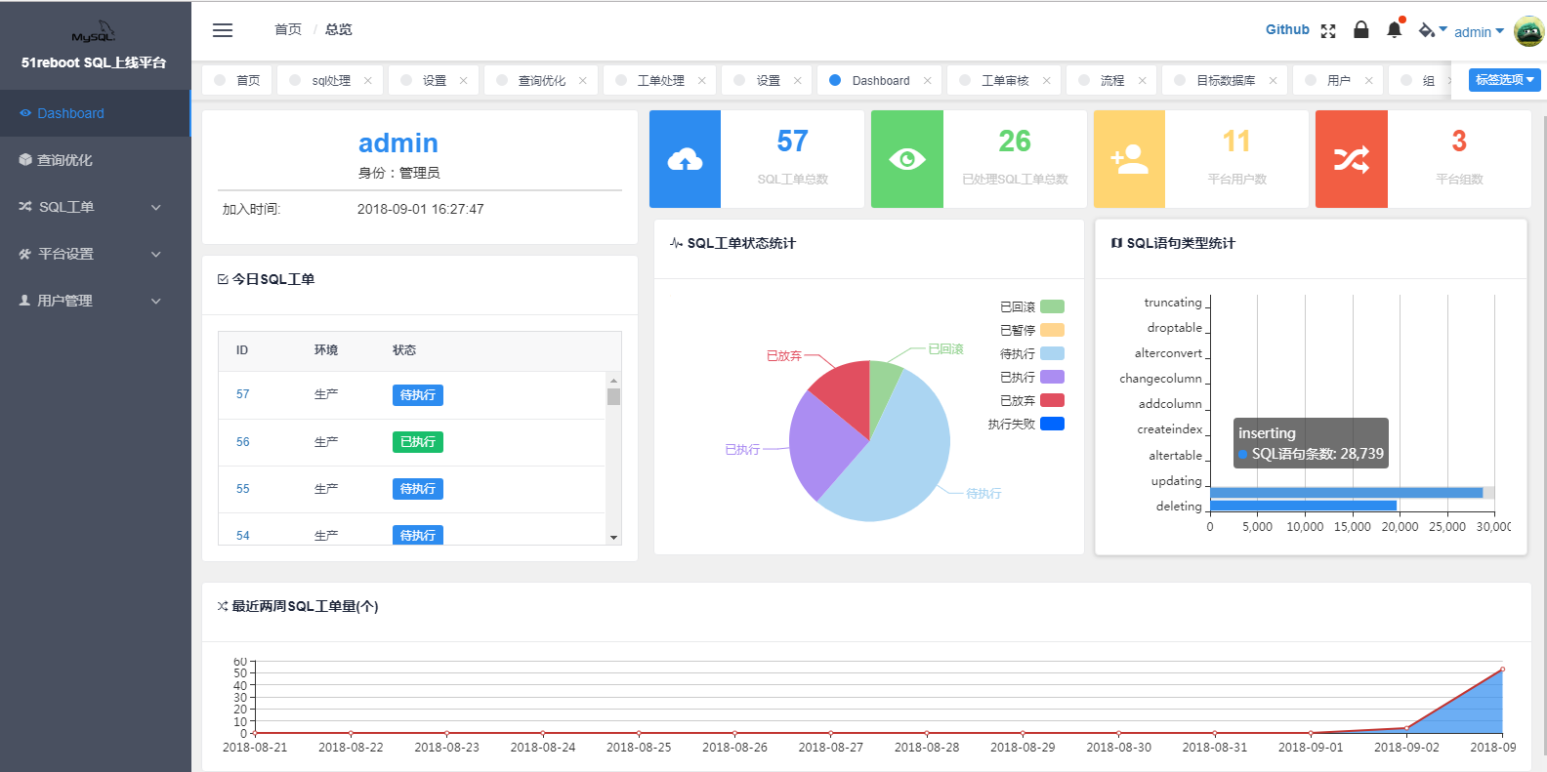Image resolution: width=1547 pixels, height=772 pixels.
Task: Switch to the 用户 tab
Action: (x=1339, y=81)
